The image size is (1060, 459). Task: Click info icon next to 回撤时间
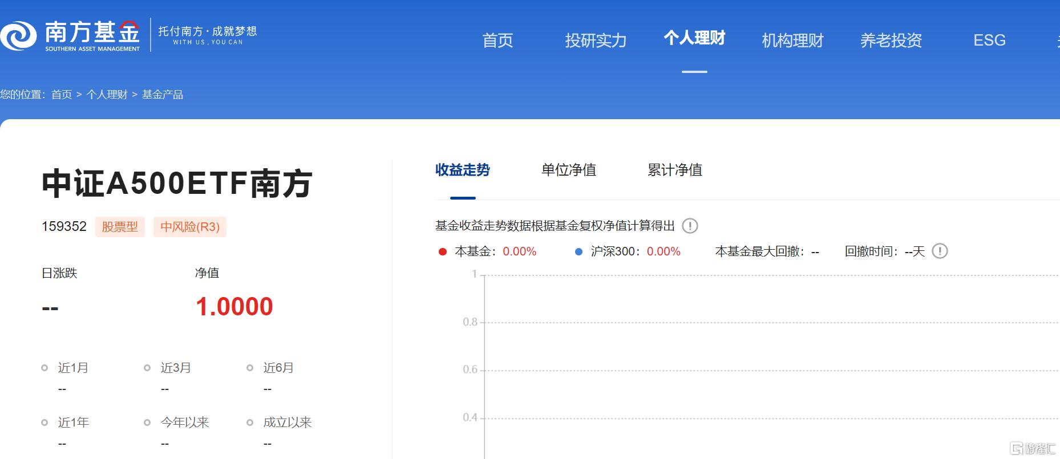pos(940,251)
